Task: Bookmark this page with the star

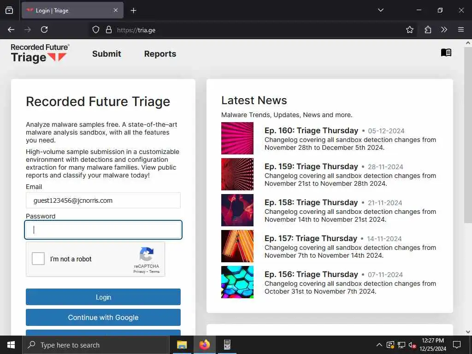Action: 409,29
